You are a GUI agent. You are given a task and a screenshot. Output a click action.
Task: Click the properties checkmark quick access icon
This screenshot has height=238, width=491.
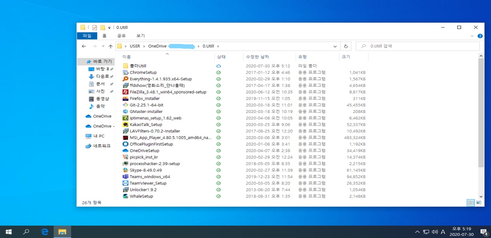tap(95, 28)
